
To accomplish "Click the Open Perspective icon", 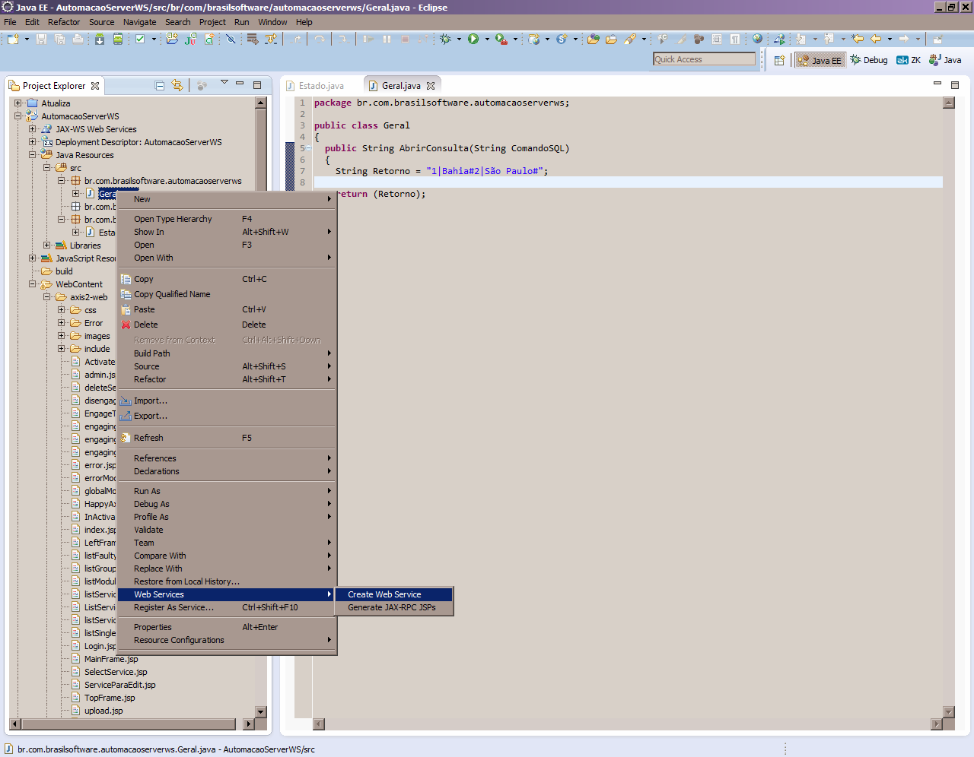I will (x=779, y=60).
